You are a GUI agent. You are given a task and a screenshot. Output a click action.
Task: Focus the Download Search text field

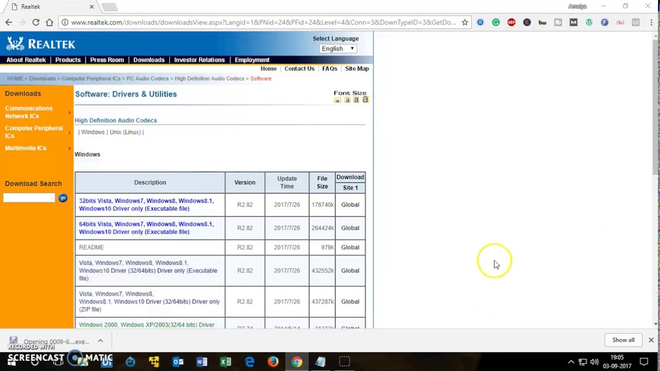[29, 198]
